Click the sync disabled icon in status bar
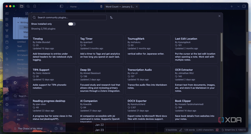Image resolution: width=251 pixels, height=134 pixels. coord(217,130)
